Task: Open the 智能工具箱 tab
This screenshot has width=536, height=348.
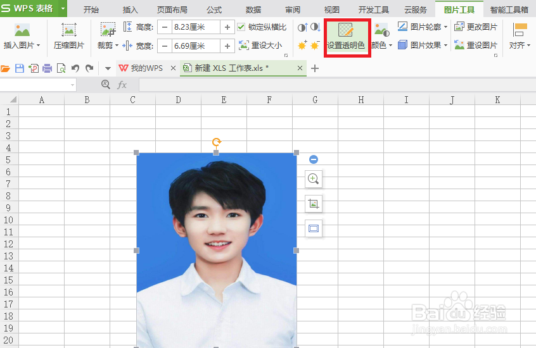Action: [x=509, y=9]
